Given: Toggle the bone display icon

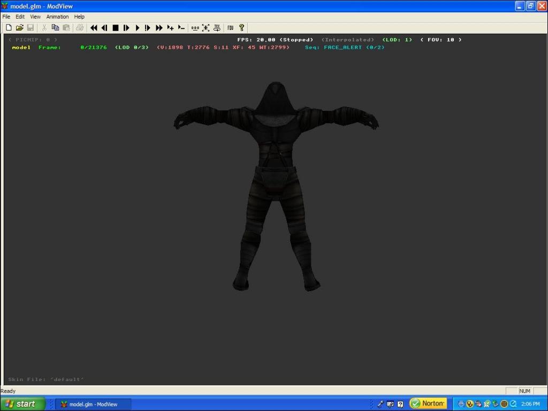Looking at the screenshot, I should point(195,27).
